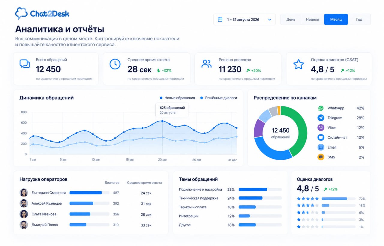Screen dimensions: 384x246
Task: Click the clock icon for Среднее время ответа
Action: 115,64
